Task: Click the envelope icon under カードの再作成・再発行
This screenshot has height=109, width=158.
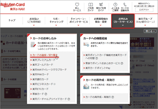Action: click(86, 86)
